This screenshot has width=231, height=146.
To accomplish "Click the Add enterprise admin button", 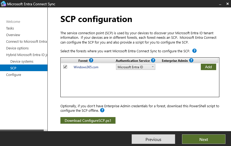I will [x=208, y=67].
